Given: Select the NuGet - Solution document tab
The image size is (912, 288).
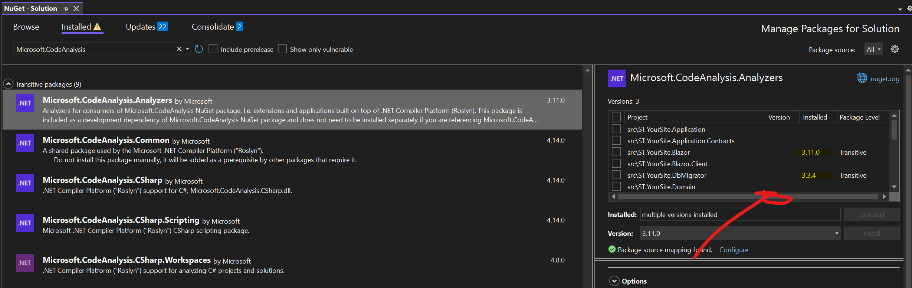Looking at the screenshot, I should point(30,8).
